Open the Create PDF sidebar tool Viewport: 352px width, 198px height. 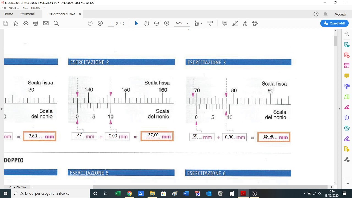coord(347,55)
